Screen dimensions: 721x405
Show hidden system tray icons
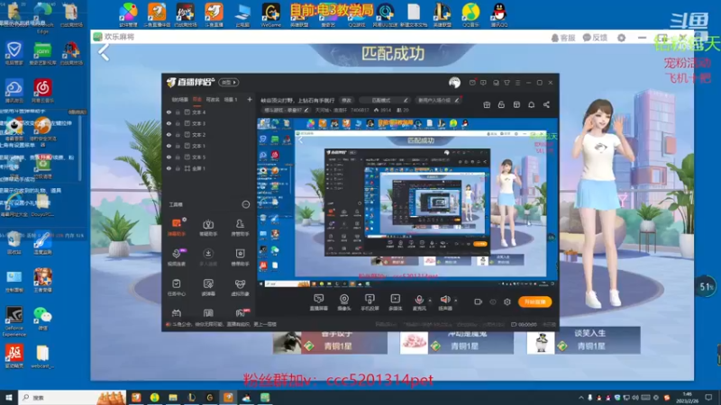pos(580,398)
